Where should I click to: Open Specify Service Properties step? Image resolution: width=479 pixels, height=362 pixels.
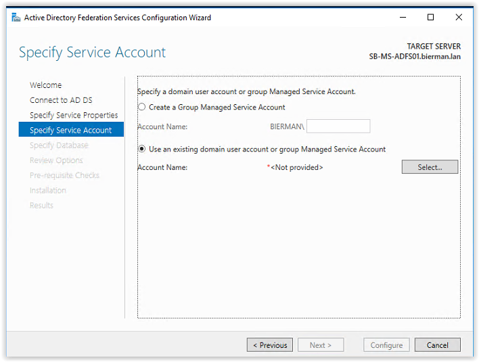(74, 115)
